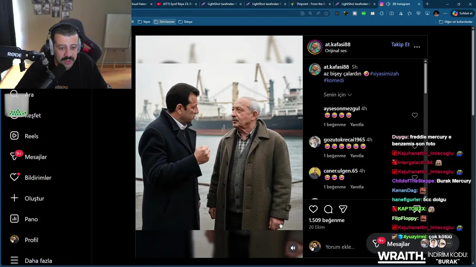The width and height of the screenshot is (476, 267).
Task: Close the Pinpoint tab
Action: 329,4
